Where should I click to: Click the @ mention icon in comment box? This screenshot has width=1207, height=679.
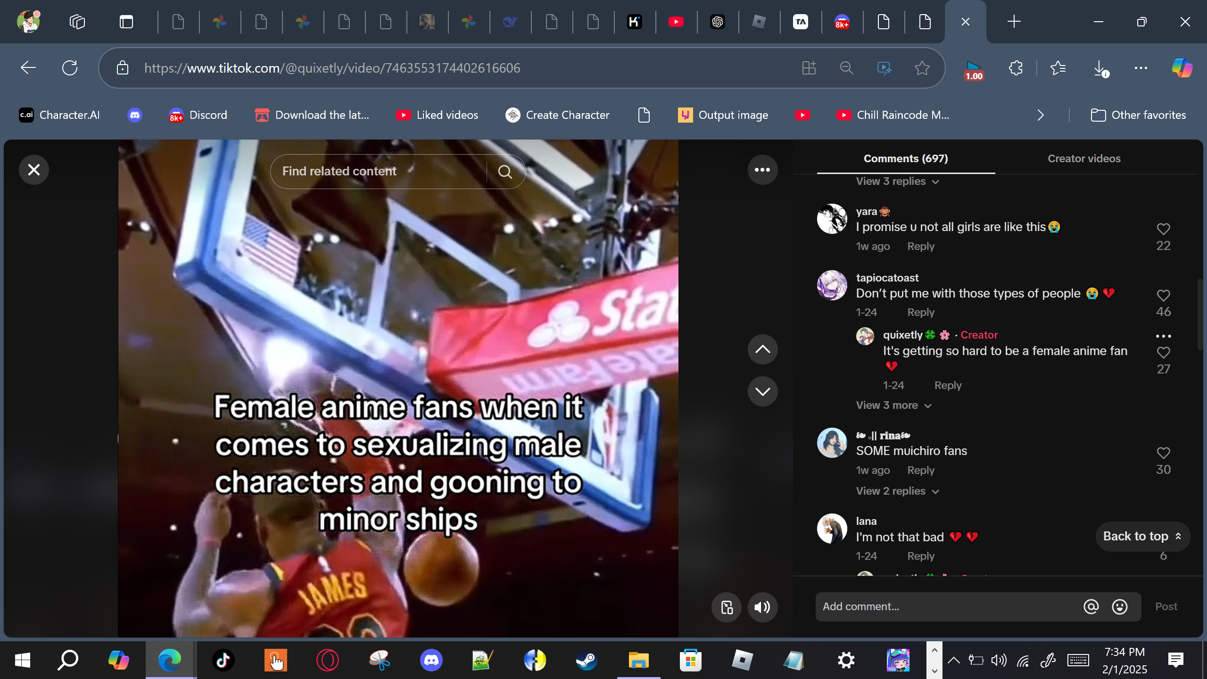click(x=1091, y=607)
